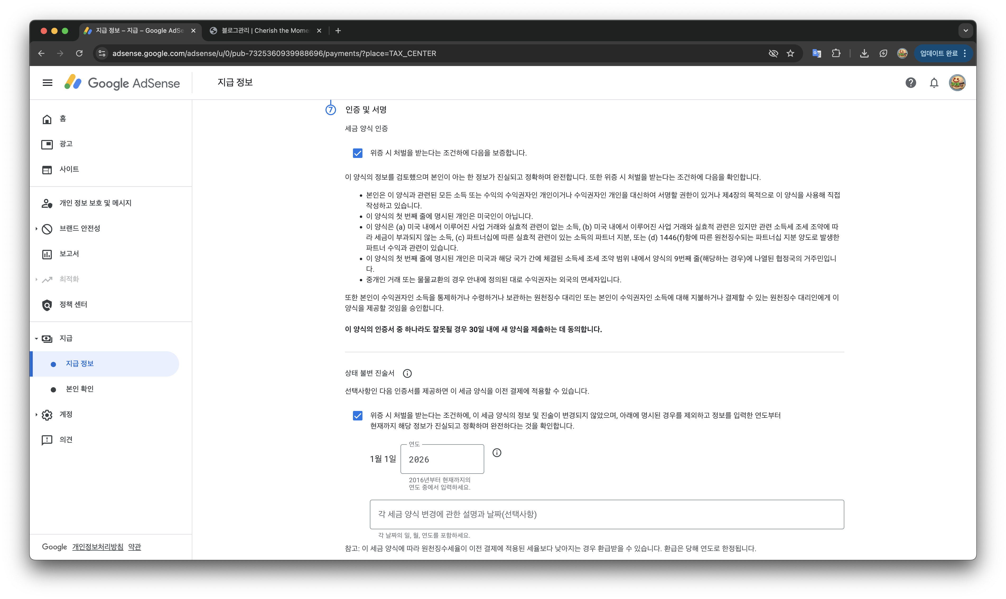Focus the 연도 input showing 2026
Screen dimensions: 1006x599
(x=442, y=459)
